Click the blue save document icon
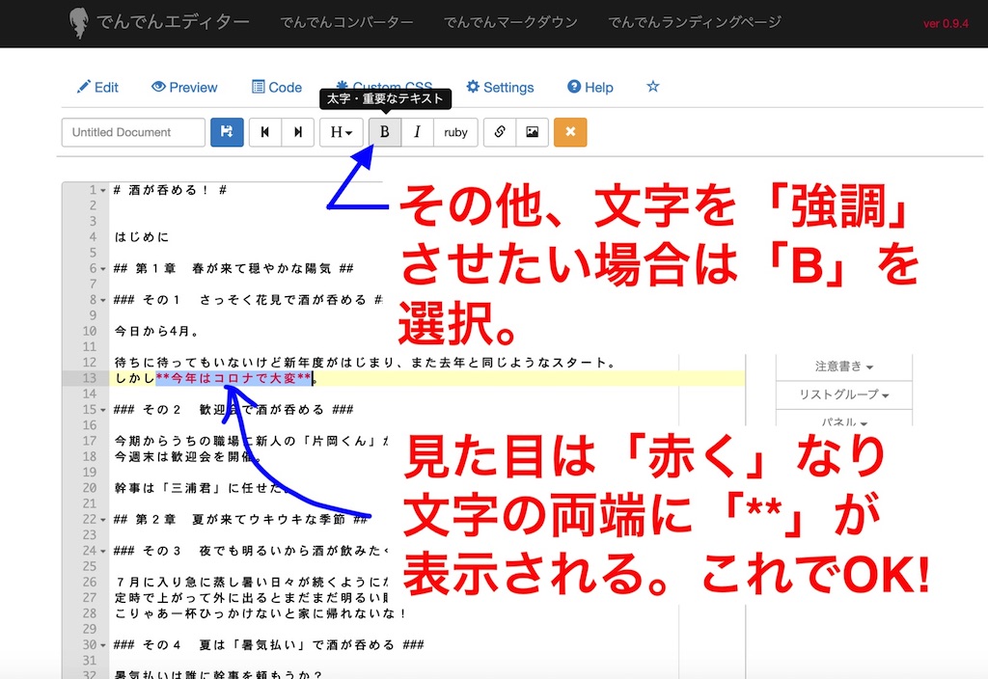The image size is (988, 679). point(227,132)
